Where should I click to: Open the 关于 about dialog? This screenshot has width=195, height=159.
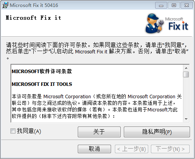coord(99,132)
